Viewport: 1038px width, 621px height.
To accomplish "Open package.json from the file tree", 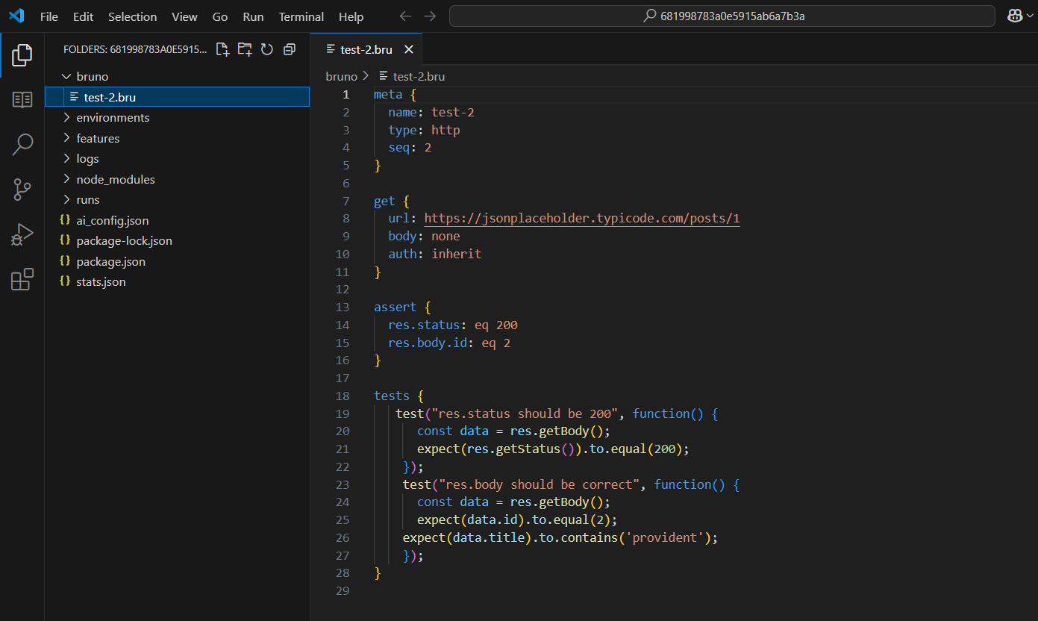I will [x=110, y=261].
